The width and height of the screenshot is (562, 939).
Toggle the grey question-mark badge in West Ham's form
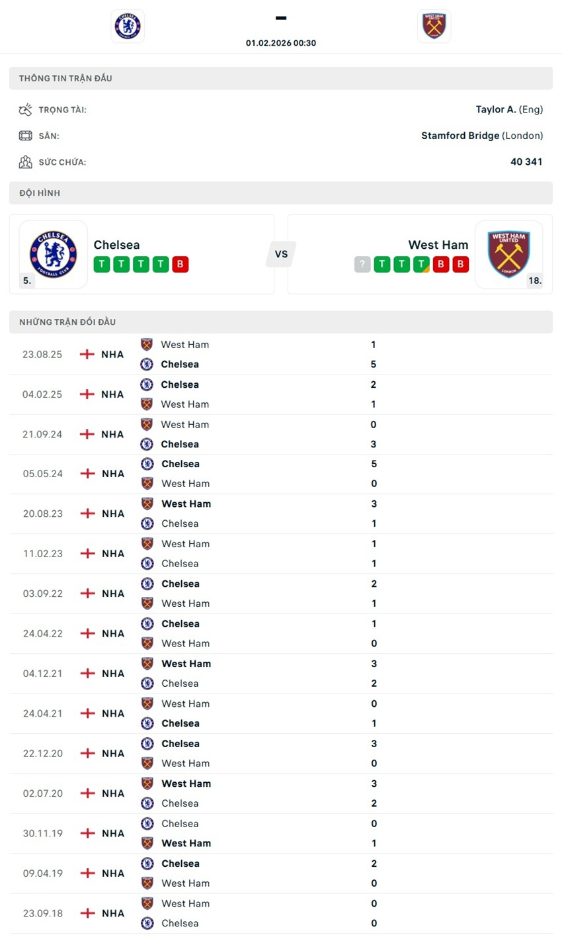pos(362,263)
